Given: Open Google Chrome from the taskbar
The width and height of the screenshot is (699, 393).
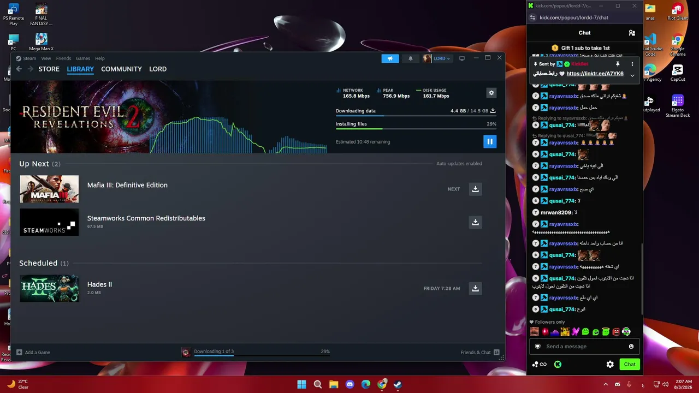Looking at the screenshot, I should 382,384.
